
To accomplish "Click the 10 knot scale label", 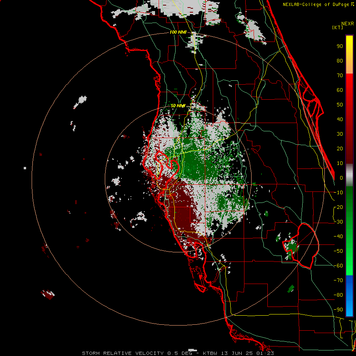I will pyautogui.click(x=340, y=163).
